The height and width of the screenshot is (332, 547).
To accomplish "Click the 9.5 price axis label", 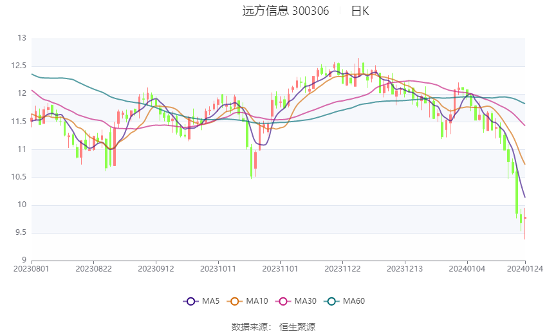I will (x=21, y=232).
